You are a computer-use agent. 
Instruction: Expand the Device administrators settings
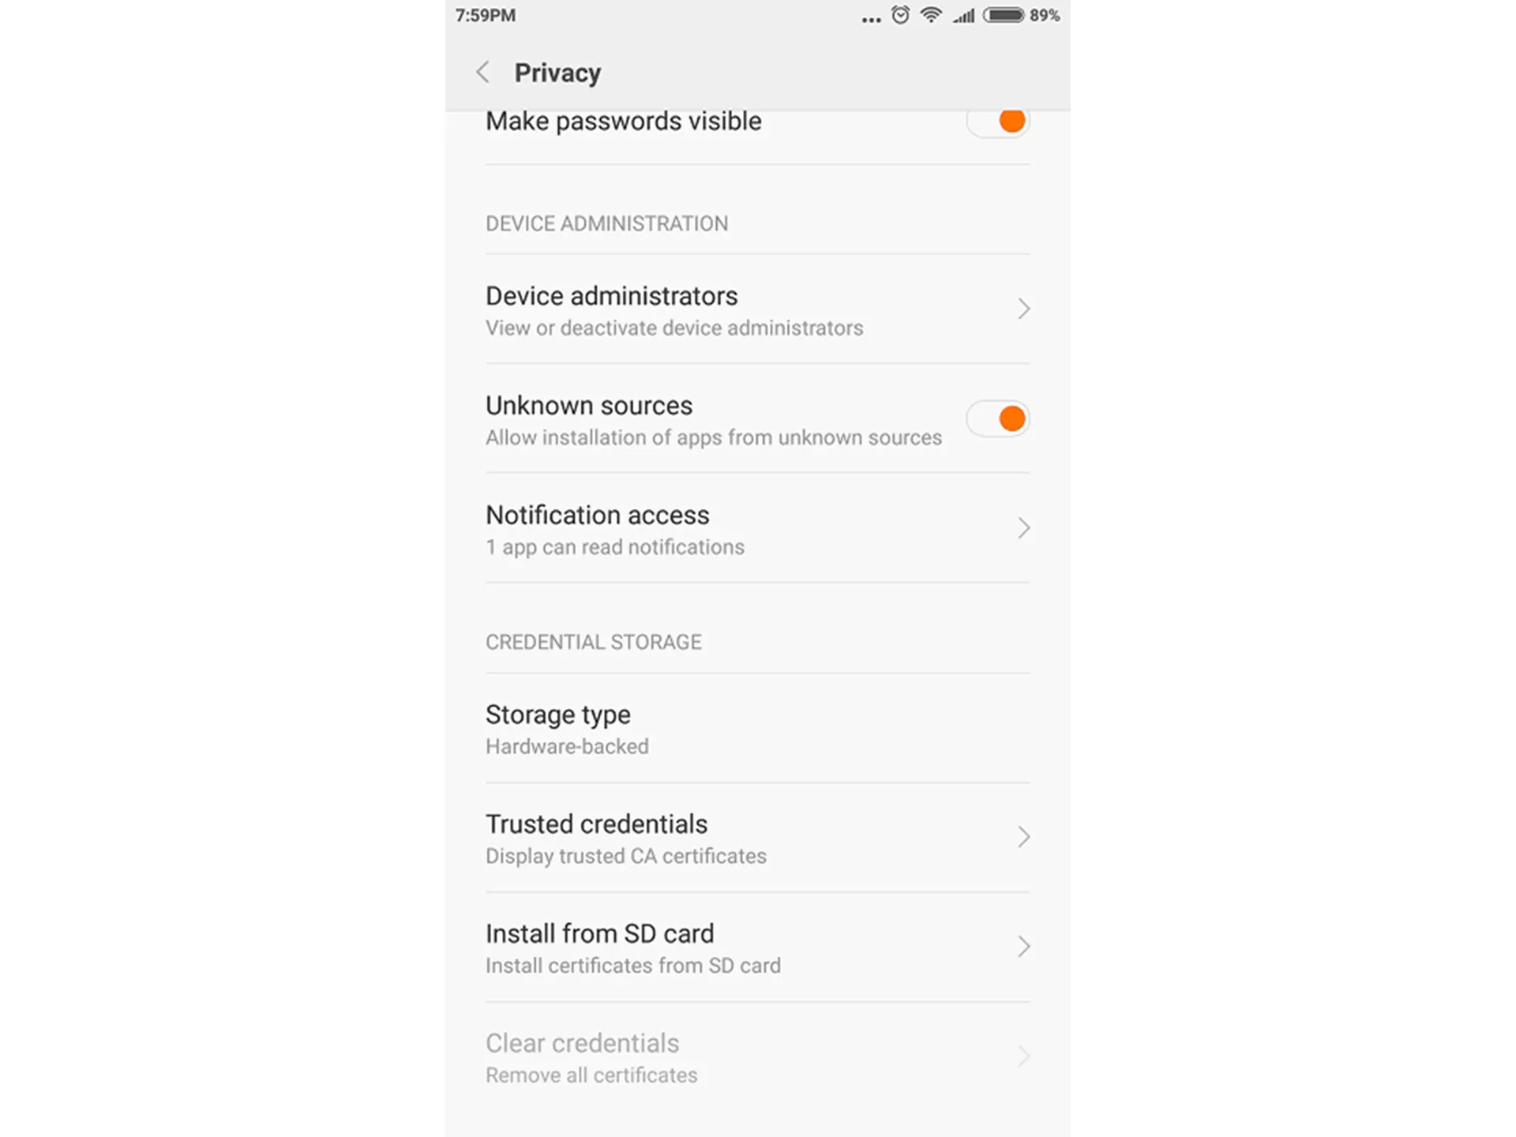point(756,308)
